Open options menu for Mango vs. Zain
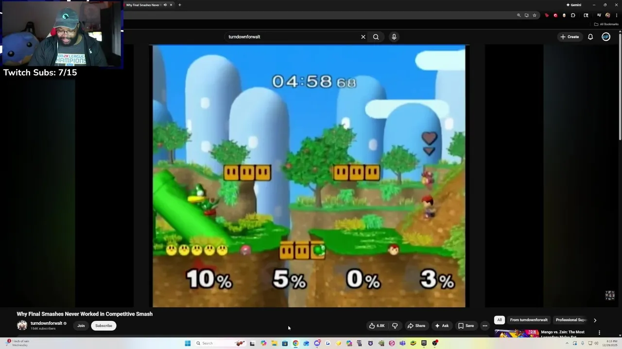622x349 pixels. (599, 333)
